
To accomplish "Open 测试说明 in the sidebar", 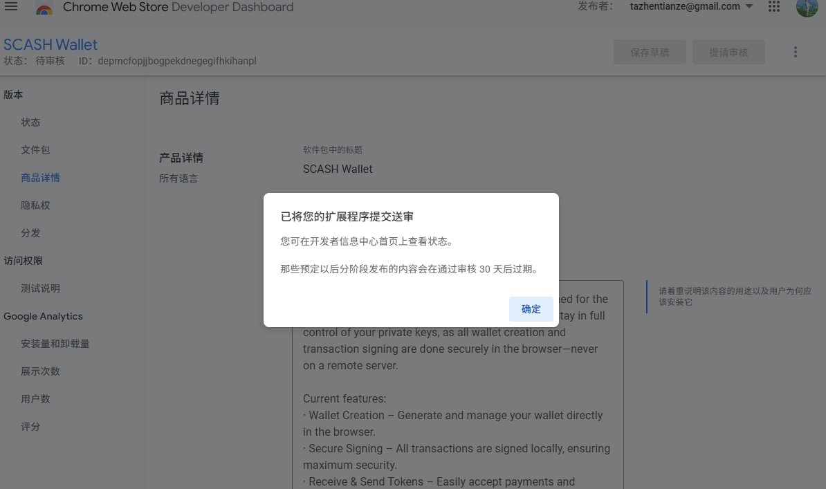I will (41, 288).
